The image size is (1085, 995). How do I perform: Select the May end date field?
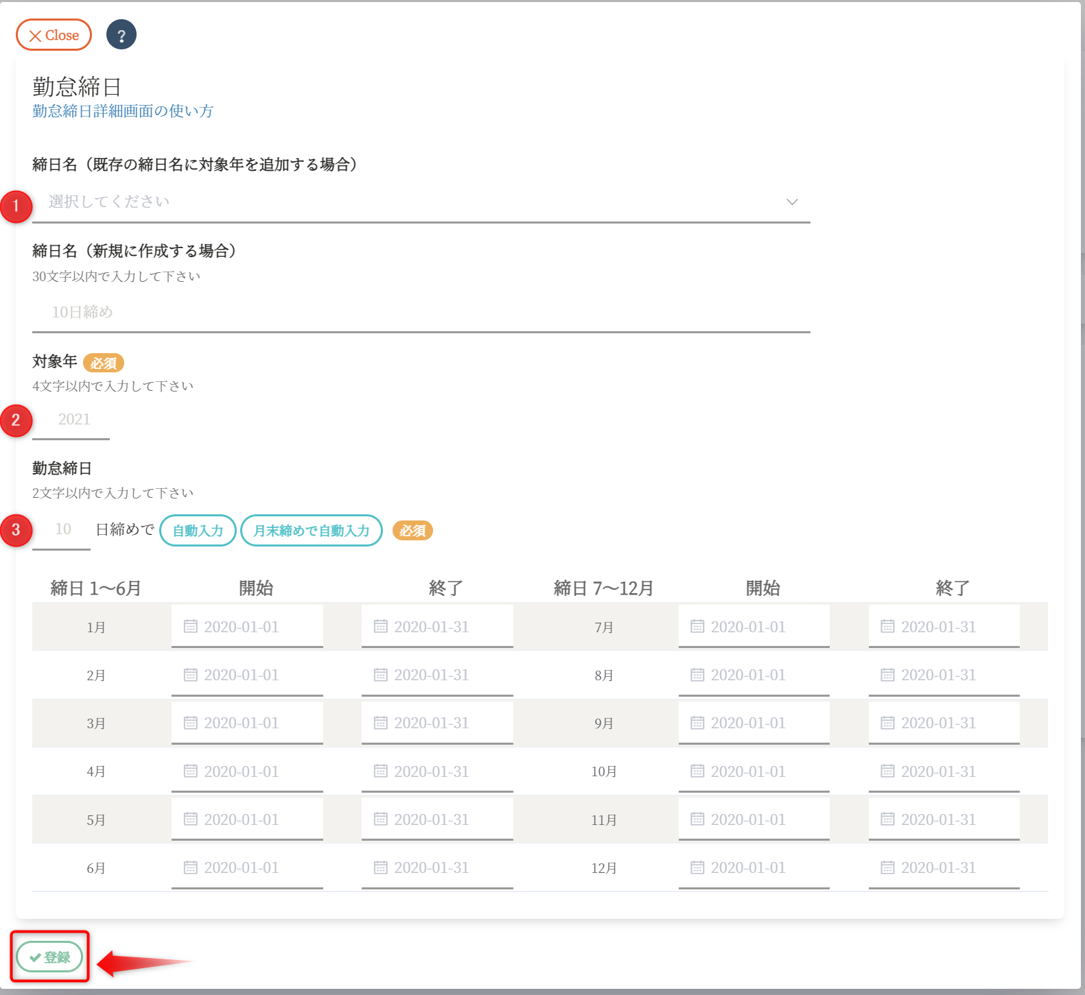437,819
